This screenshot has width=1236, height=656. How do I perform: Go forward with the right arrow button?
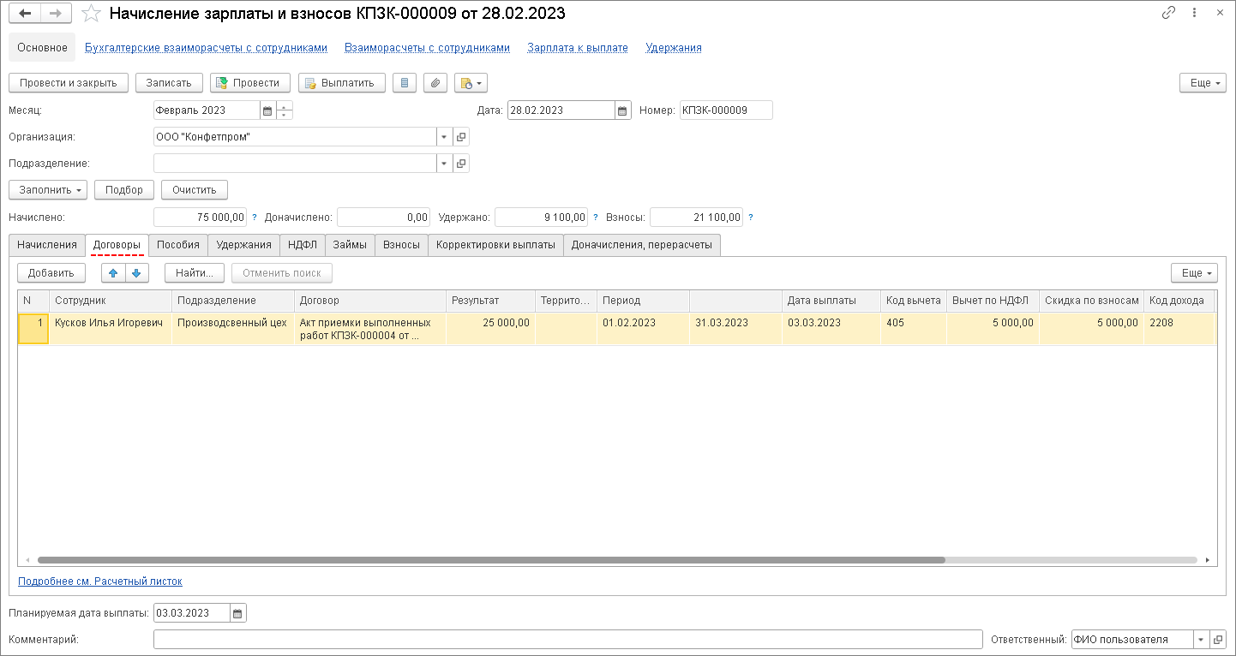click(55, 14)
